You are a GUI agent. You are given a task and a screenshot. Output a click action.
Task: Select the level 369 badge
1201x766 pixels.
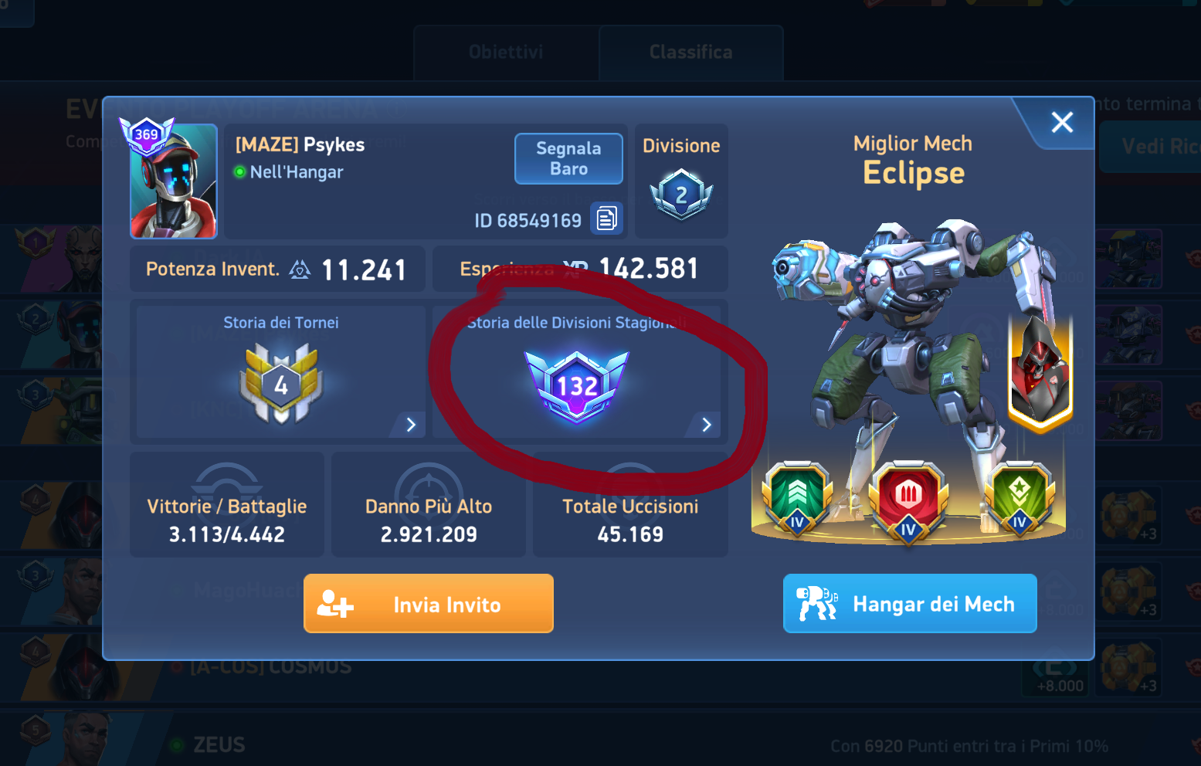tap(147, 134)
